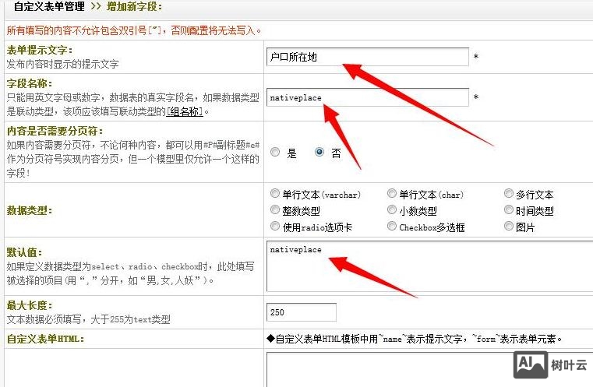Click the 默认值 textarea

(x=429, y=266)
